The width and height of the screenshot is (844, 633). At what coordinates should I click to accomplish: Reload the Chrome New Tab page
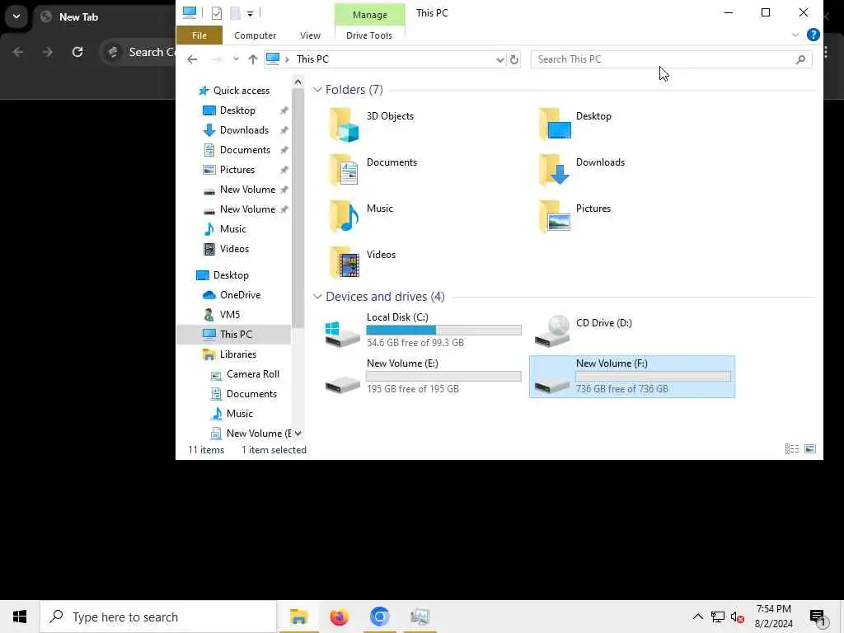[x=77, y=52]
